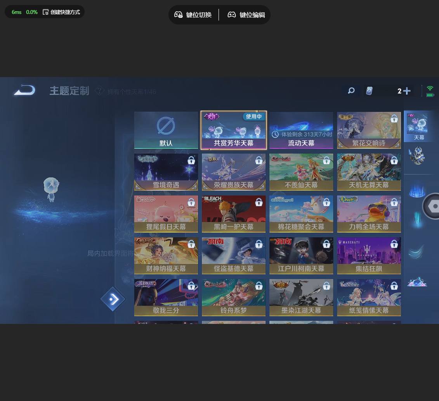Image resolution: width=439 pixels, height=401 pixels.
Task: Click the lock icon on 繁花交响诗
Action: point(394,119)
